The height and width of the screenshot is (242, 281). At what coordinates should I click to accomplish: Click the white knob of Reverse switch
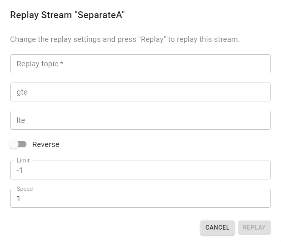pyautogui.click(x=14, y=144)
